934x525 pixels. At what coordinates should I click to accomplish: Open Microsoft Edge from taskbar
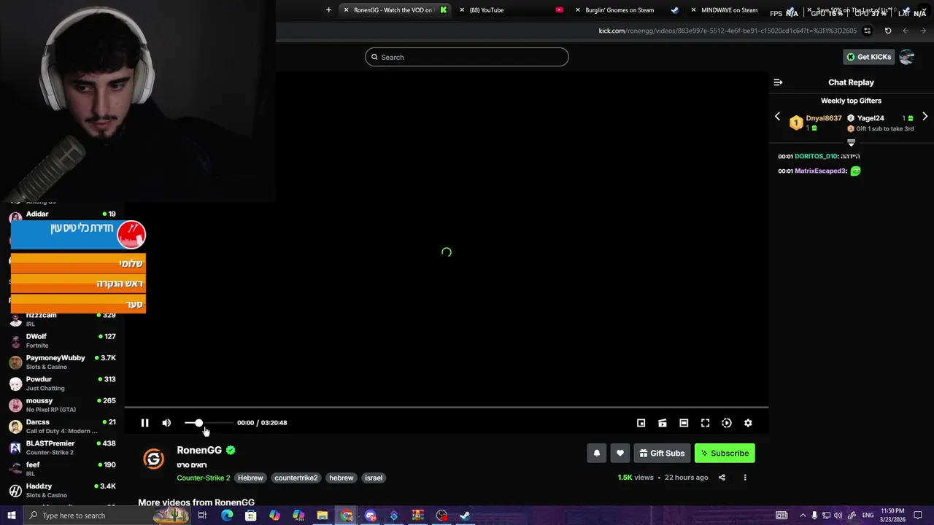pyautogui.click(x=227, y=516)
